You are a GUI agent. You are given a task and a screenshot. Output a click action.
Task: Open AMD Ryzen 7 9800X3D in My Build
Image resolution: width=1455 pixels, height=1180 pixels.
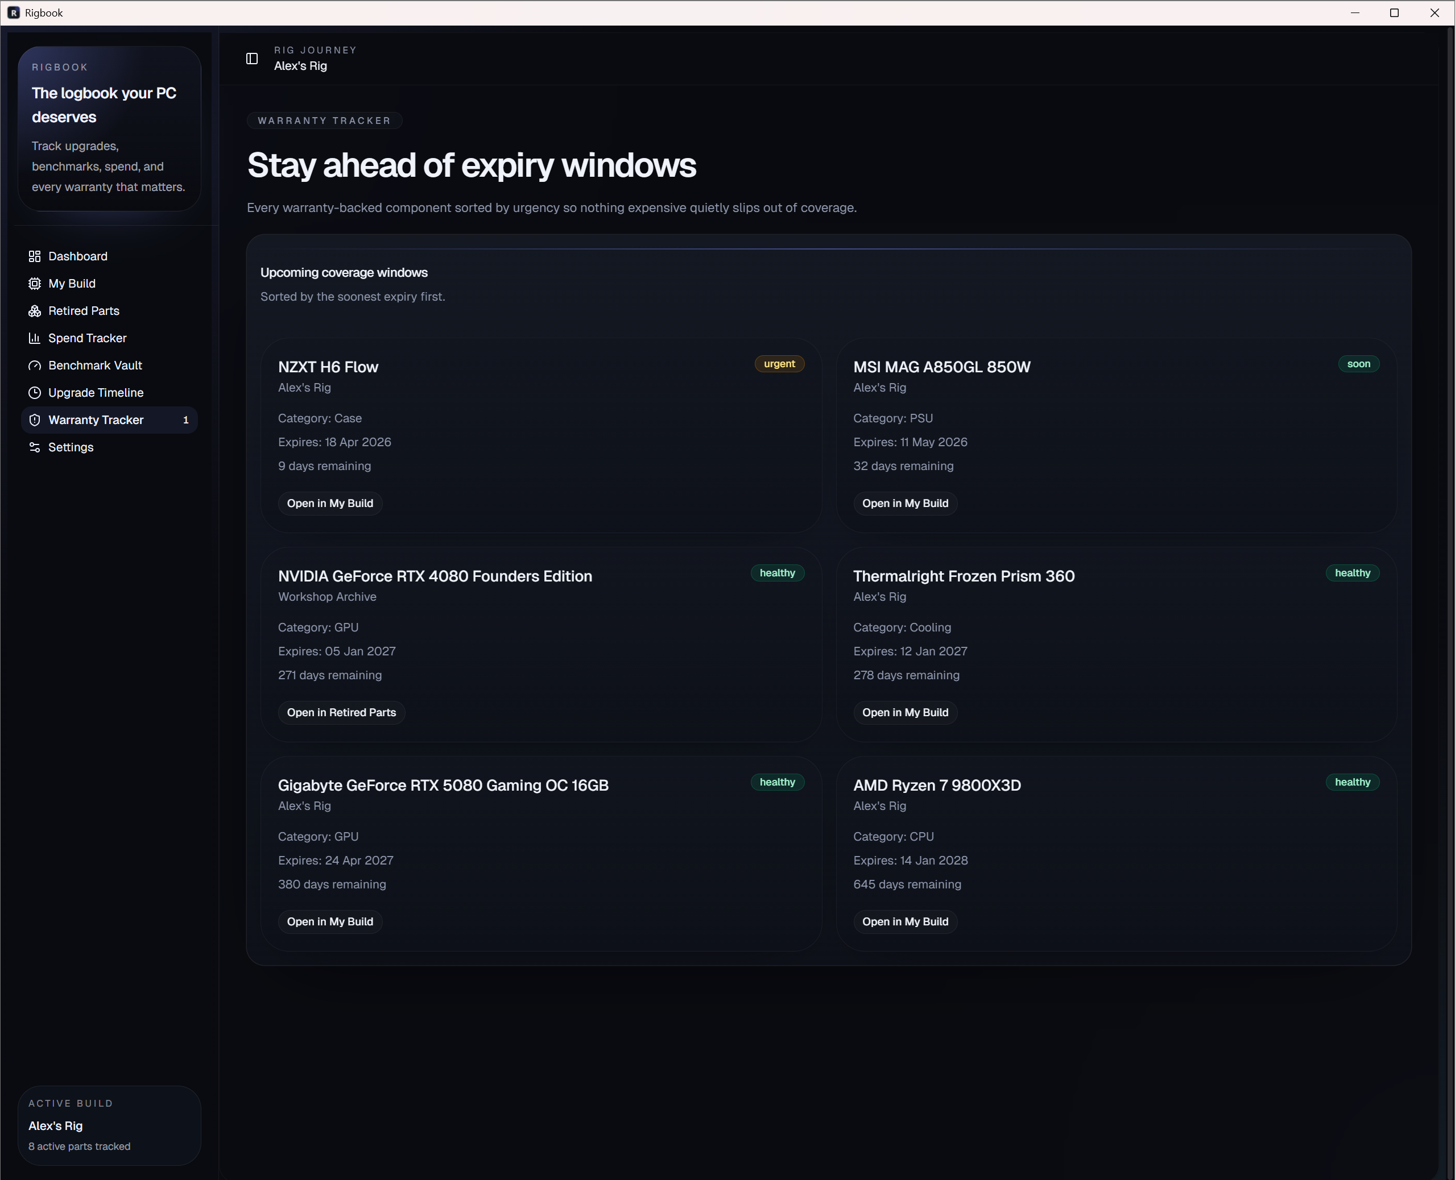pos(905,922)
